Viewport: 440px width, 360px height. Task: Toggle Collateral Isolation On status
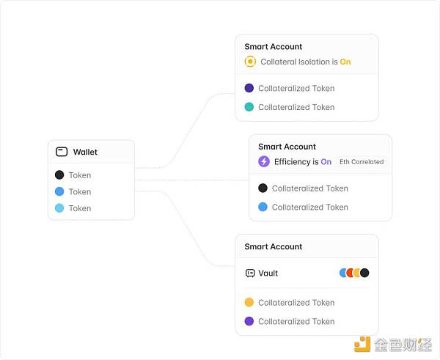(345, 62)
